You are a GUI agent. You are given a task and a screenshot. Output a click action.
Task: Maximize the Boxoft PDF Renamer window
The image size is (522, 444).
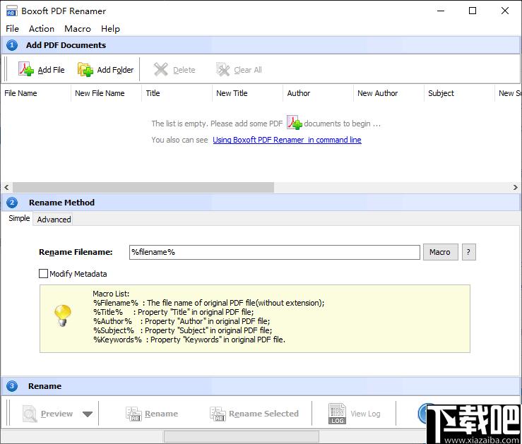[473, 11]
